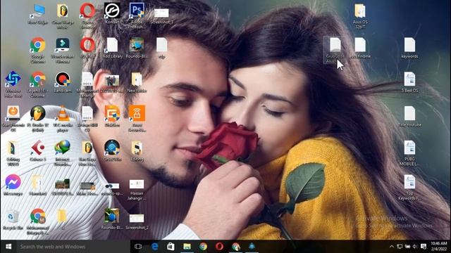Open the Cubase 5 desktop shortcut

click(37, 151)
